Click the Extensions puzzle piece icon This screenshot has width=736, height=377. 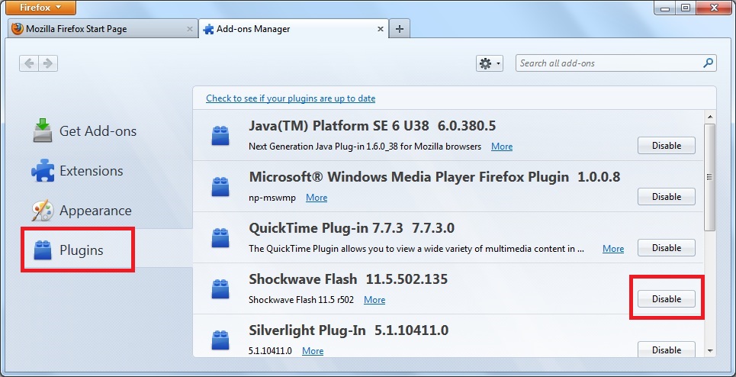43,171
